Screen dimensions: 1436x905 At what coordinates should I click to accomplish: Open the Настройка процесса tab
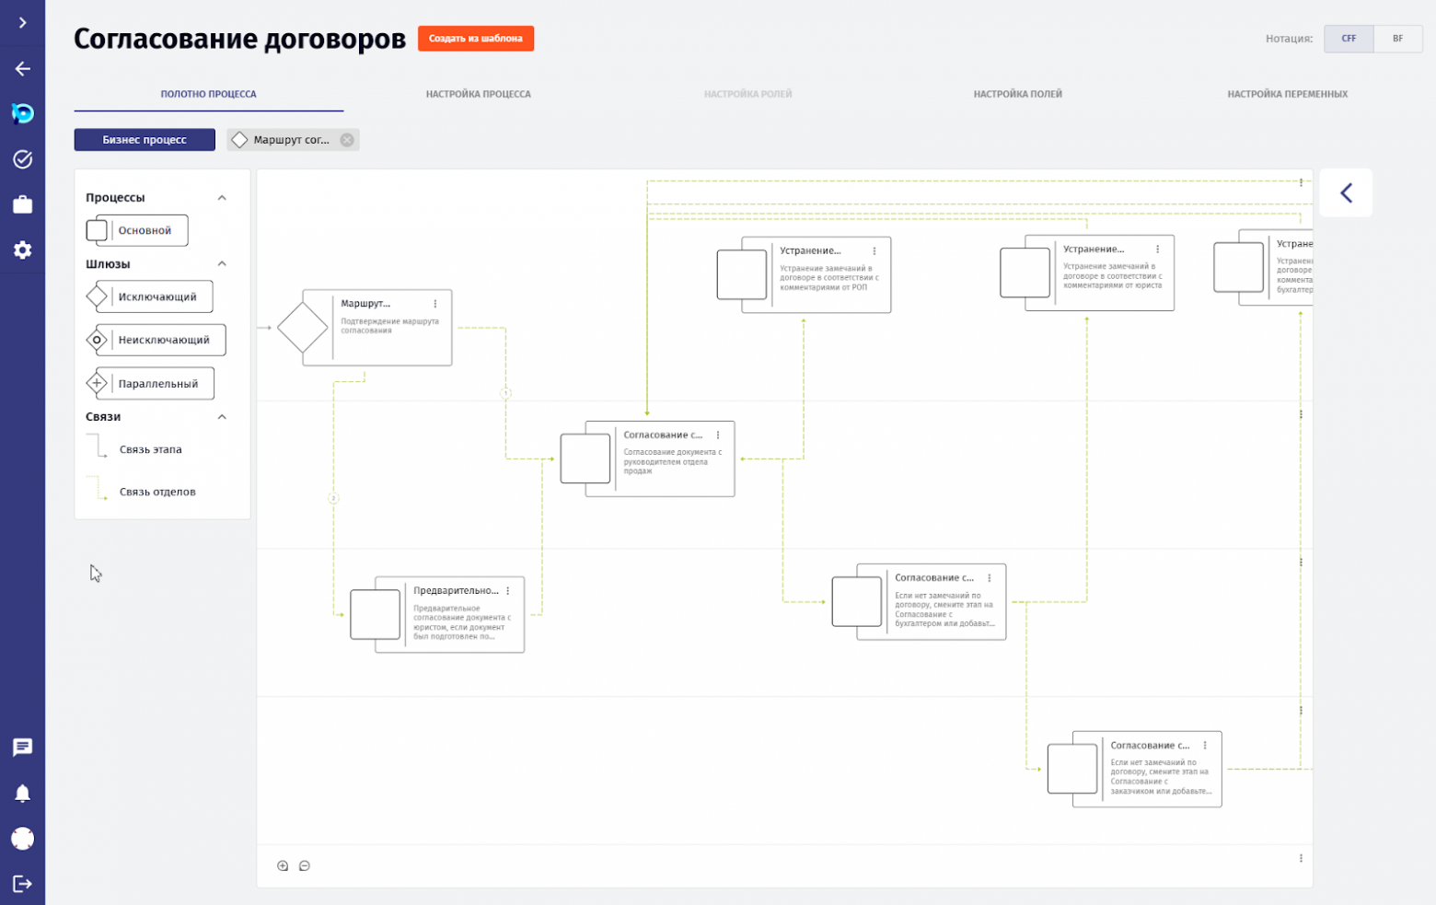point(478,94)
